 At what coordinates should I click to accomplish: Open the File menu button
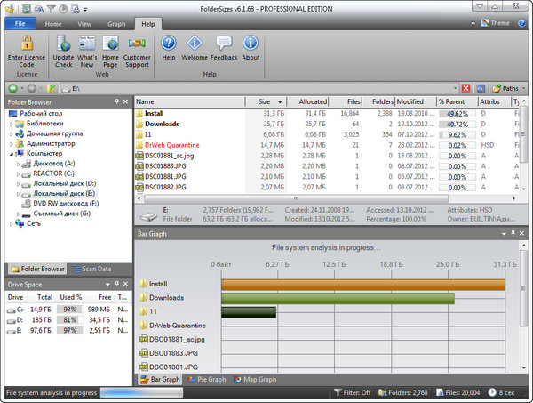click(x=20, y=24)
